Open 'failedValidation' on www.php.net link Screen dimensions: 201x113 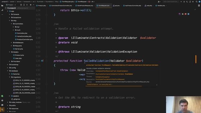coord(99,84)
